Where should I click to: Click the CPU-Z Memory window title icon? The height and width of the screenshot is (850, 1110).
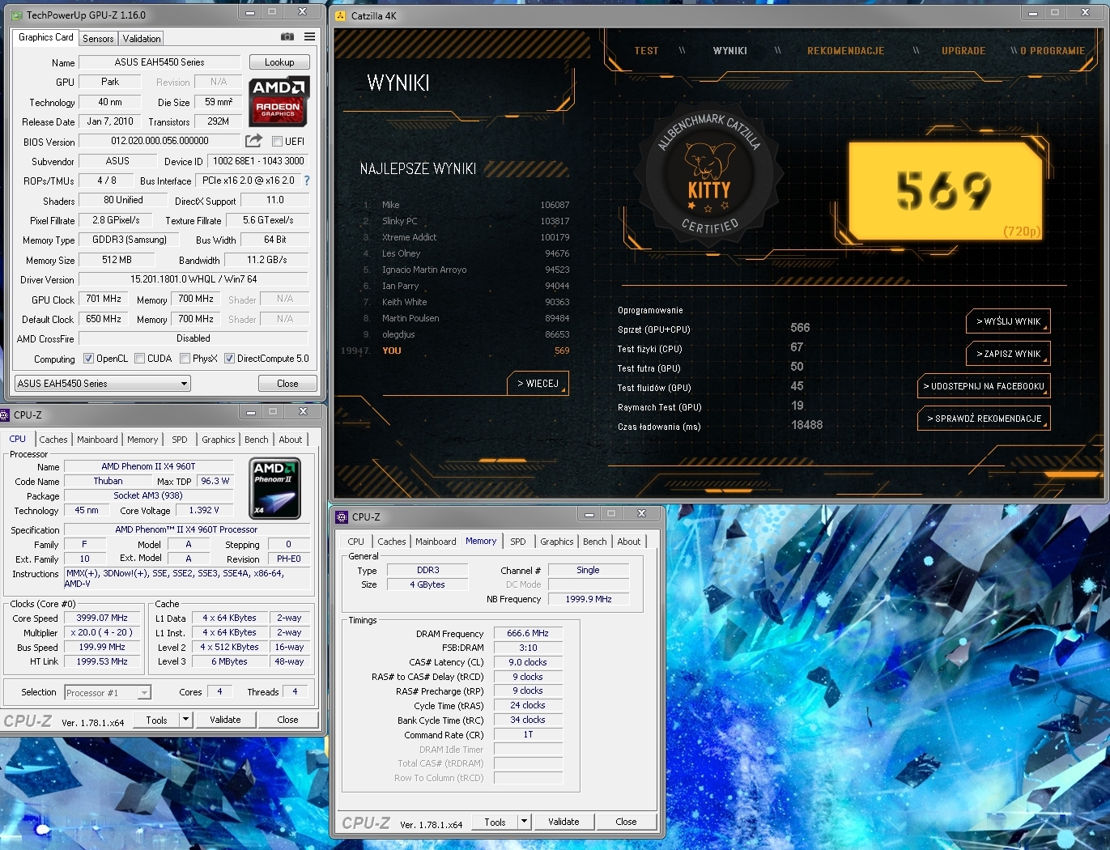(342, 516)
